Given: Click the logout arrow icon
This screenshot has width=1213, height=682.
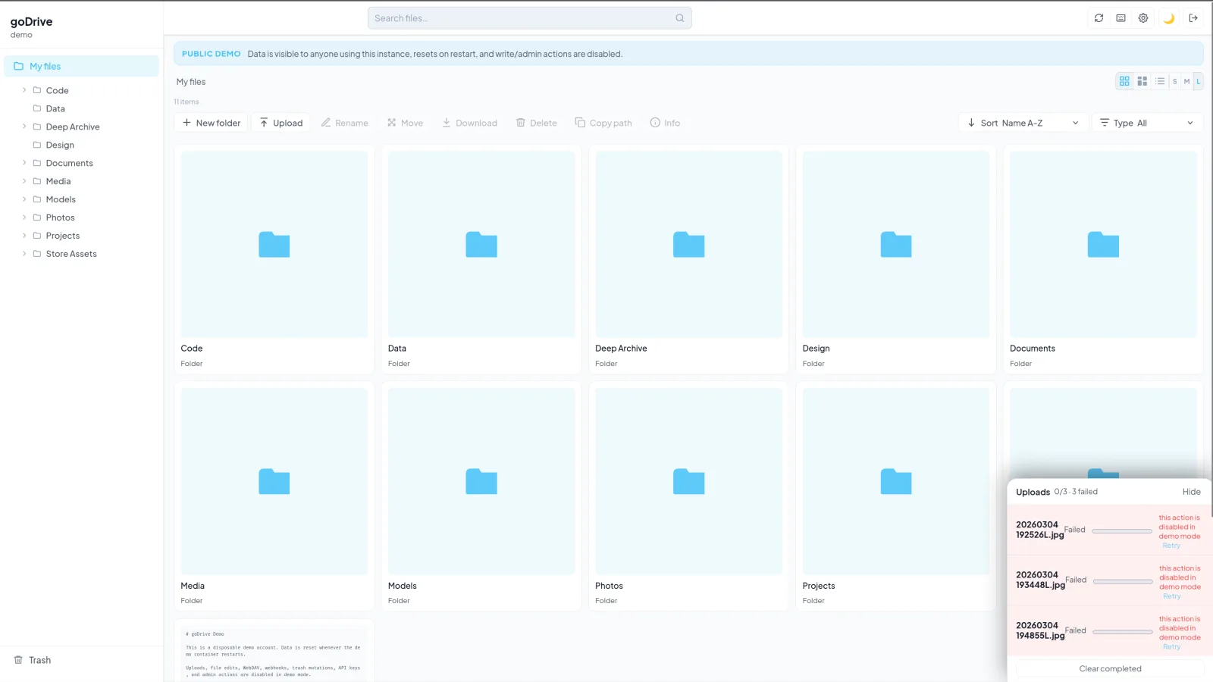Looking at the screenshot, I should [1193, 18].
